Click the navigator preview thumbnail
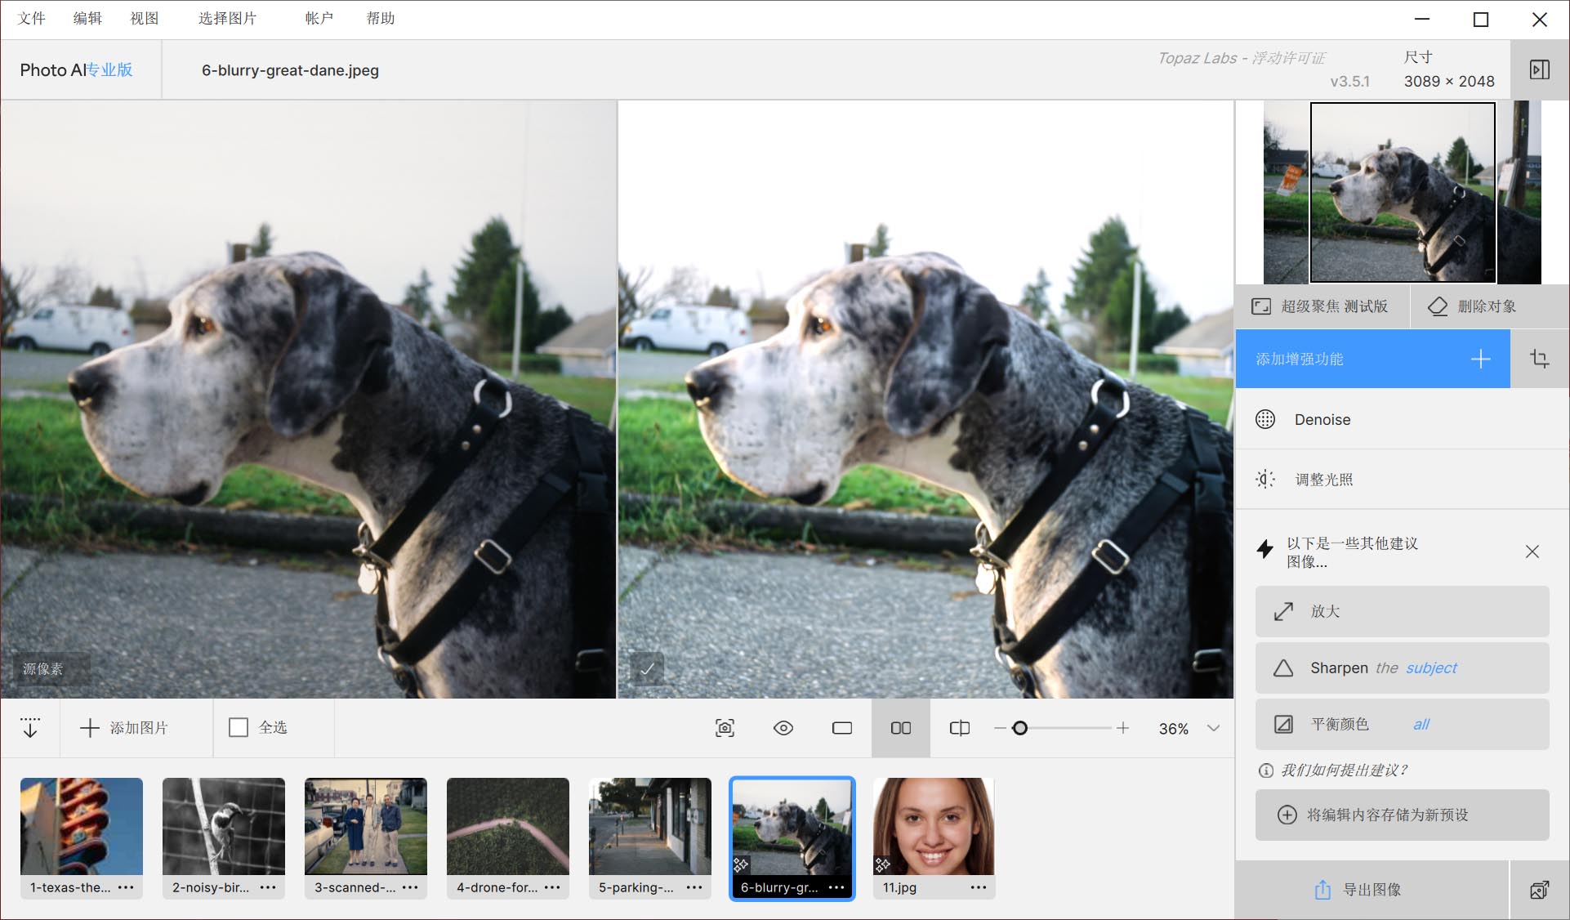Image resolution: width=1570 pixels, height=920 pixels. click(x=1403, y=193)
